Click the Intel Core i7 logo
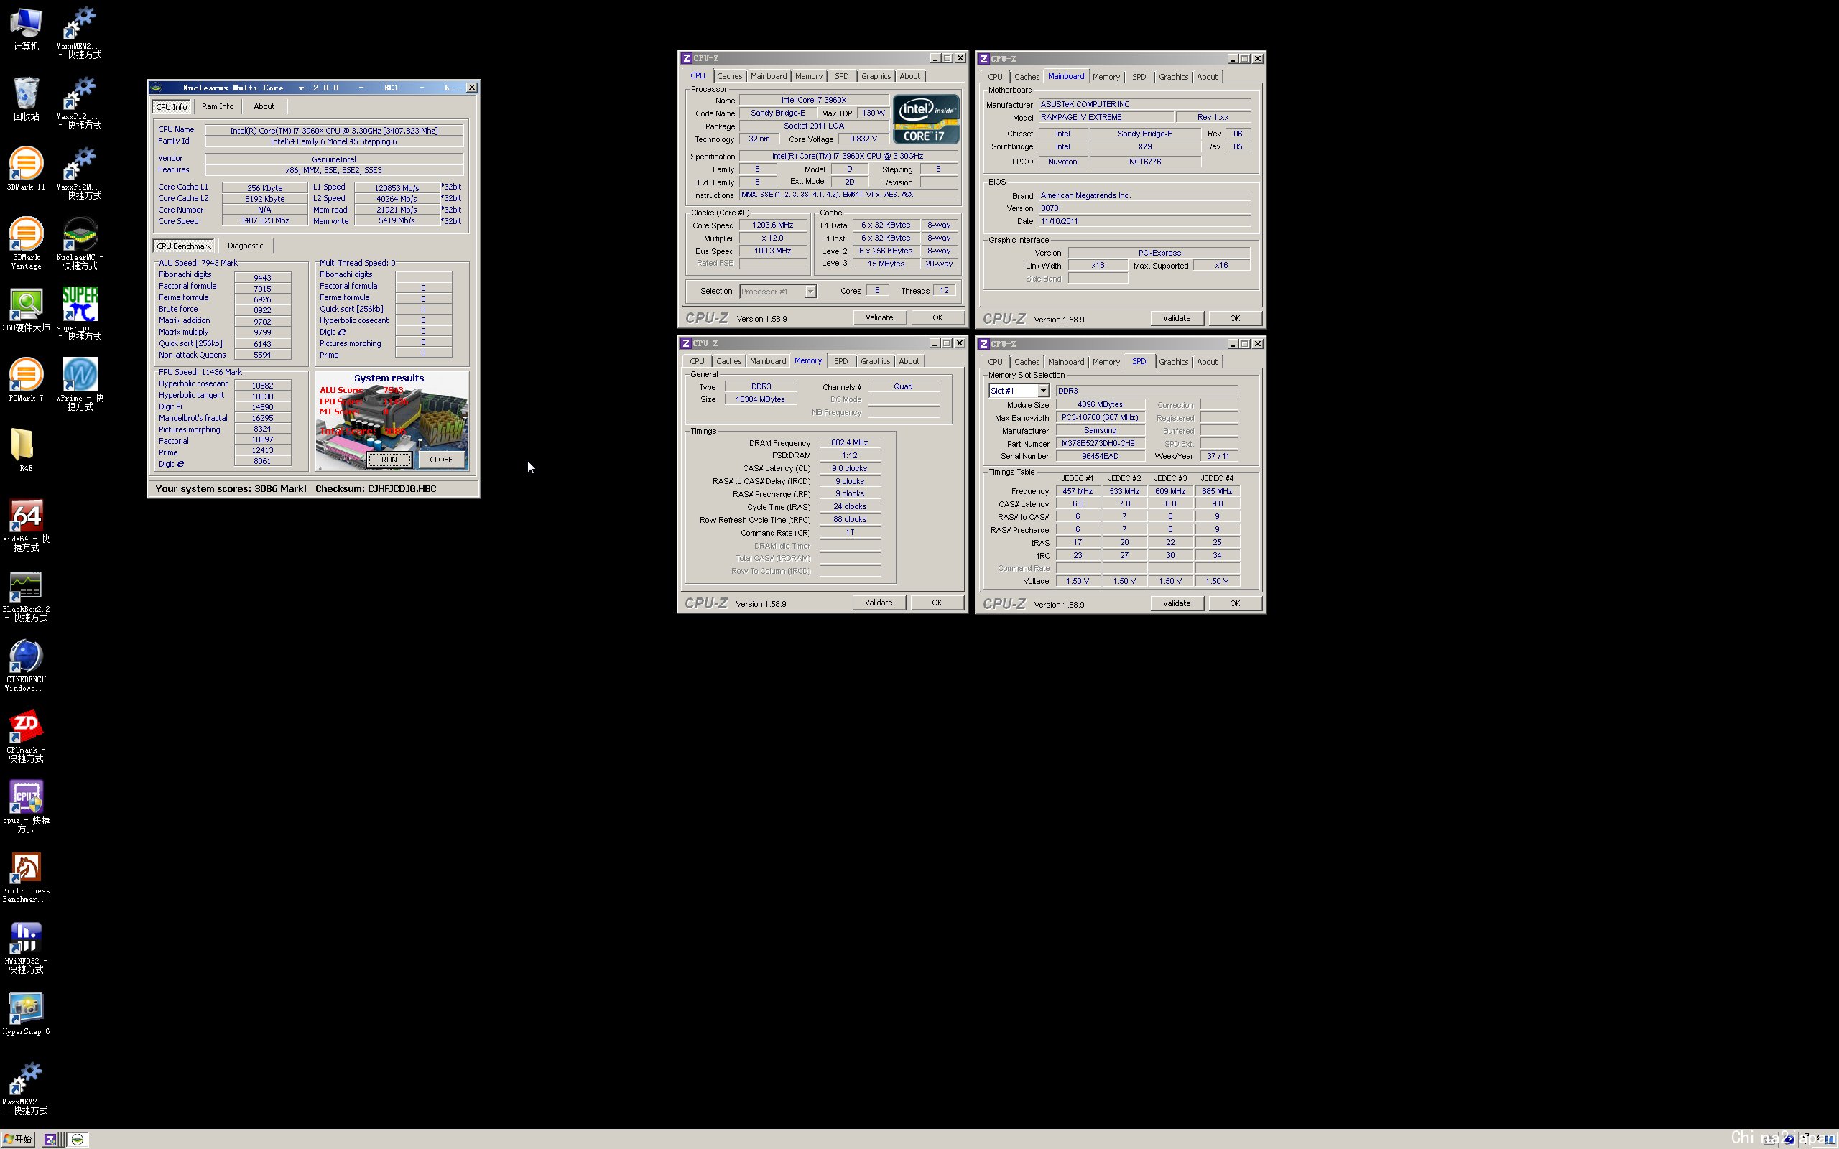1839x1149 pixels. 925,119
